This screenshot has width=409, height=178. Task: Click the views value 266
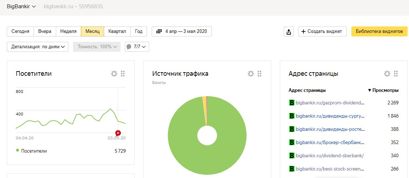click(395, 169)
